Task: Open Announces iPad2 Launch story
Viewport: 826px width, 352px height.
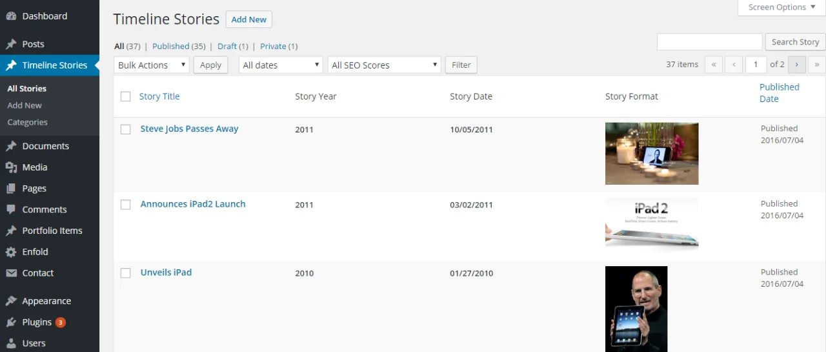Action: (x=193, y=204)
